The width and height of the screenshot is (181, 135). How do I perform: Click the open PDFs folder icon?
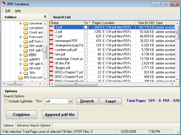coord(26,55)
